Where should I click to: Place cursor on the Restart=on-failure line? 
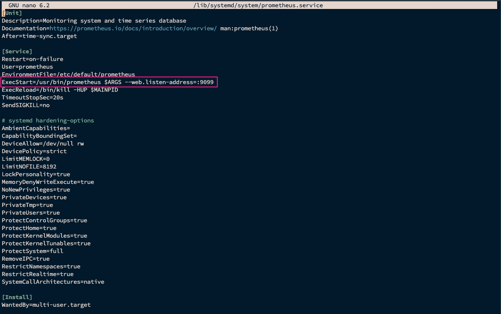pyautogui.click(x=32, y=59)
